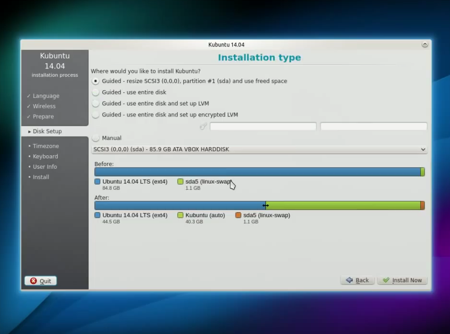Click the key icon beside passphrase fields
This screenshot has width=450, height=334.
203,126
